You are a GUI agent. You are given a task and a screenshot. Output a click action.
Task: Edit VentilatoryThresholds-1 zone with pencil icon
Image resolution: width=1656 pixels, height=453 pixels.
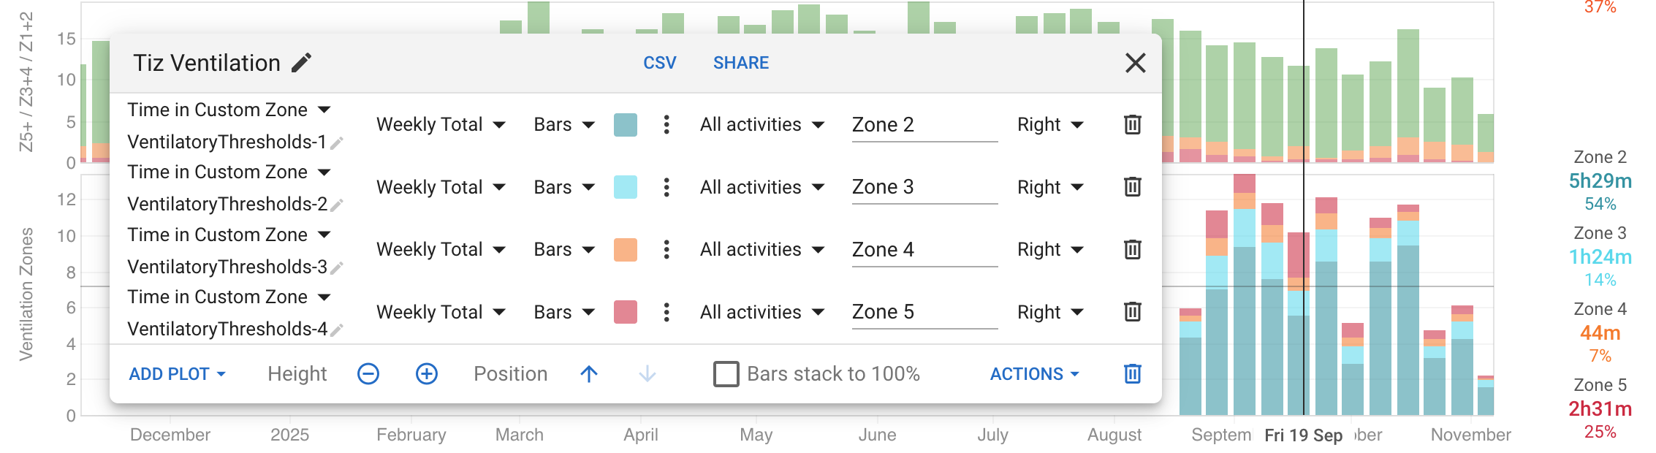(337, 143)
